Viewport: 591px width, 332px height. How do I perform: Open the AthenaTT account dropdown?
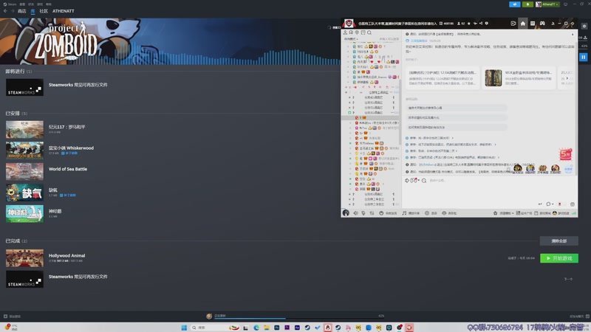tap(547, 4)
